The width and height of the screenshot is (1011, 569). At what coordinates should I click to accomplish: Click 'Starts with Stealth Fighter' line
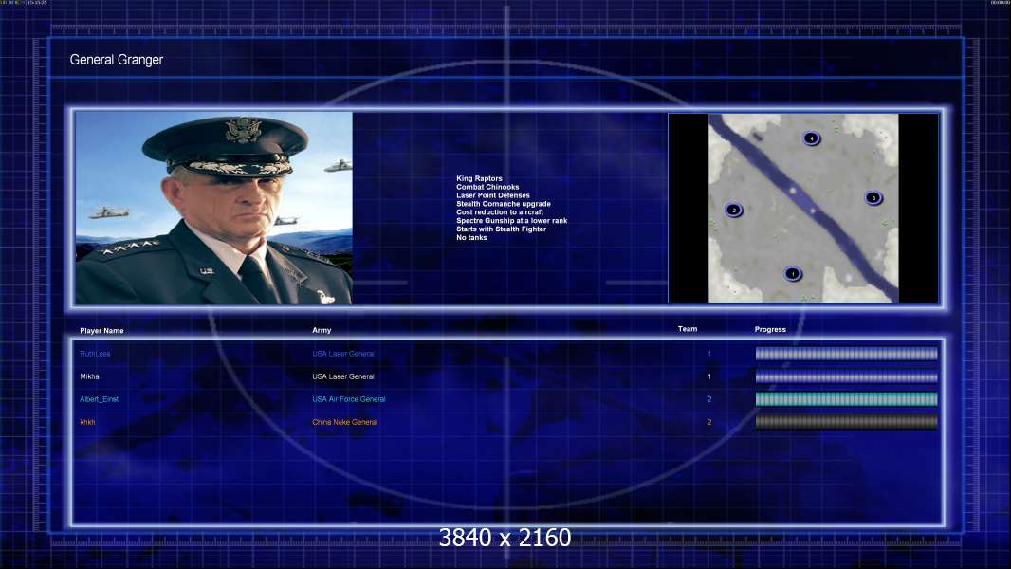tap(501, 229)
